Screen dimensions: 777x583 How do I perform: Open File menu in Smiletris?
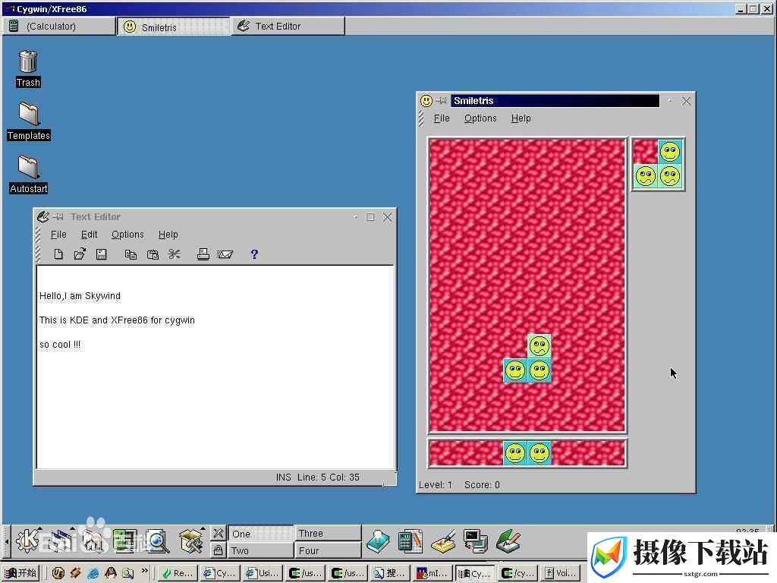(x=442, y=118)
